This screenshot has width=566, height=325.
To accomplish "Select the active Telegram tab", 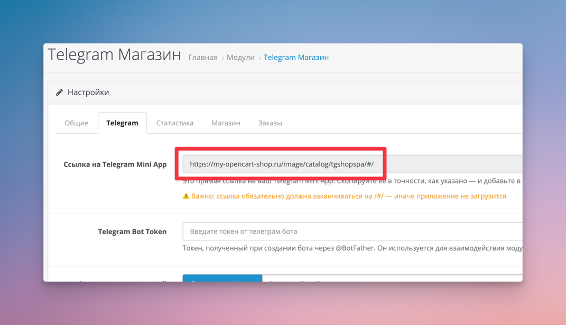I will [122, 123].
